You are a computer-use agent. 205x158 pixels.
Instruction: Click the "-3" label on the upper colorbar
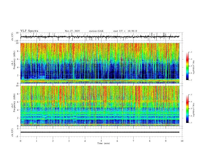pyautogui.click(x=191, y=52)
